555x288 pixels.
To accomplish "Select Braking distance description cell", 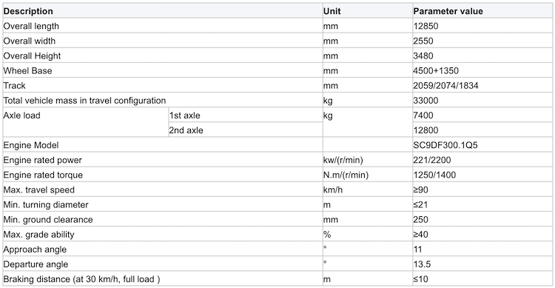I will (163, 279).
